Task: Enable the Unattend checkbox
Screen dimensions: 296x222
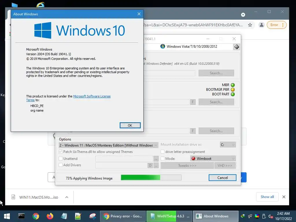Action: coord(61,159)
